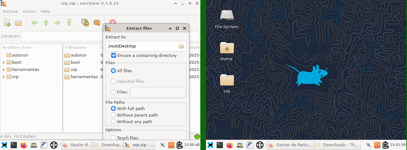Open the Home folder desktop icon
The image size is (407, 150).
point(227,49)
